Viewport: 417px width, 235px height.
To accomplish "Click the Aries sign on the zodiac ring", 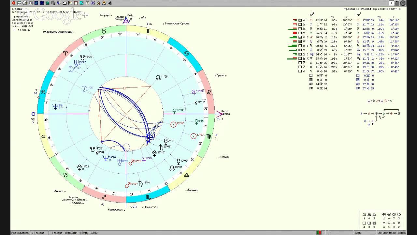I will point(65,53).
